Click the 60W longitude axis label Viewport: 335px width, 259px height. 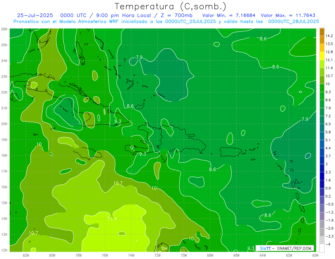315,255
